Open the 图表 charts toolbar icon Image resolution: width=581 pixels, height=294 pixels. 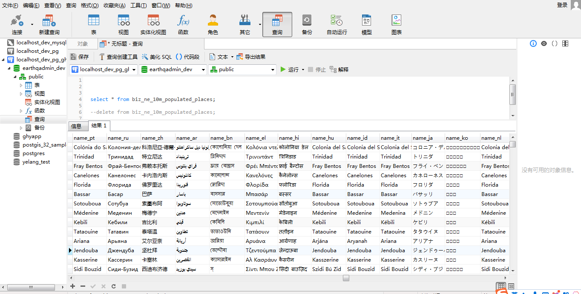click(397, 24)
